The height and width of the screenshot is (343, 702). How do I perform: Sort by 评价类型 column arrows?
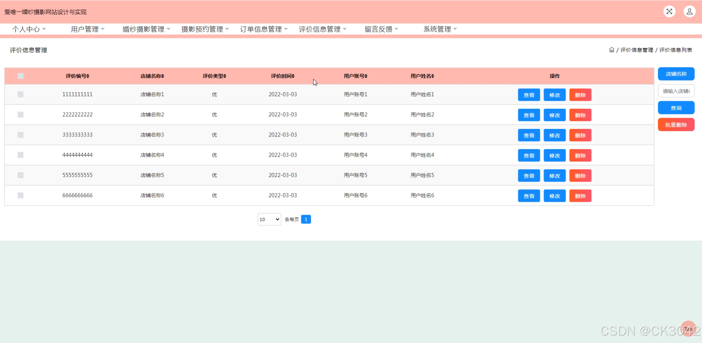coord(225,76)
